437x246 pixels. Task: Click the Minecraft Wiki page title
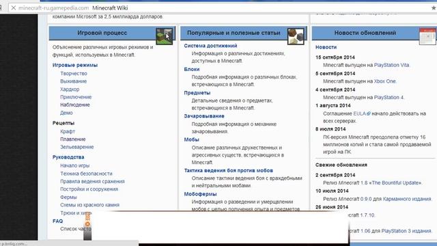[x=110, y=8]
